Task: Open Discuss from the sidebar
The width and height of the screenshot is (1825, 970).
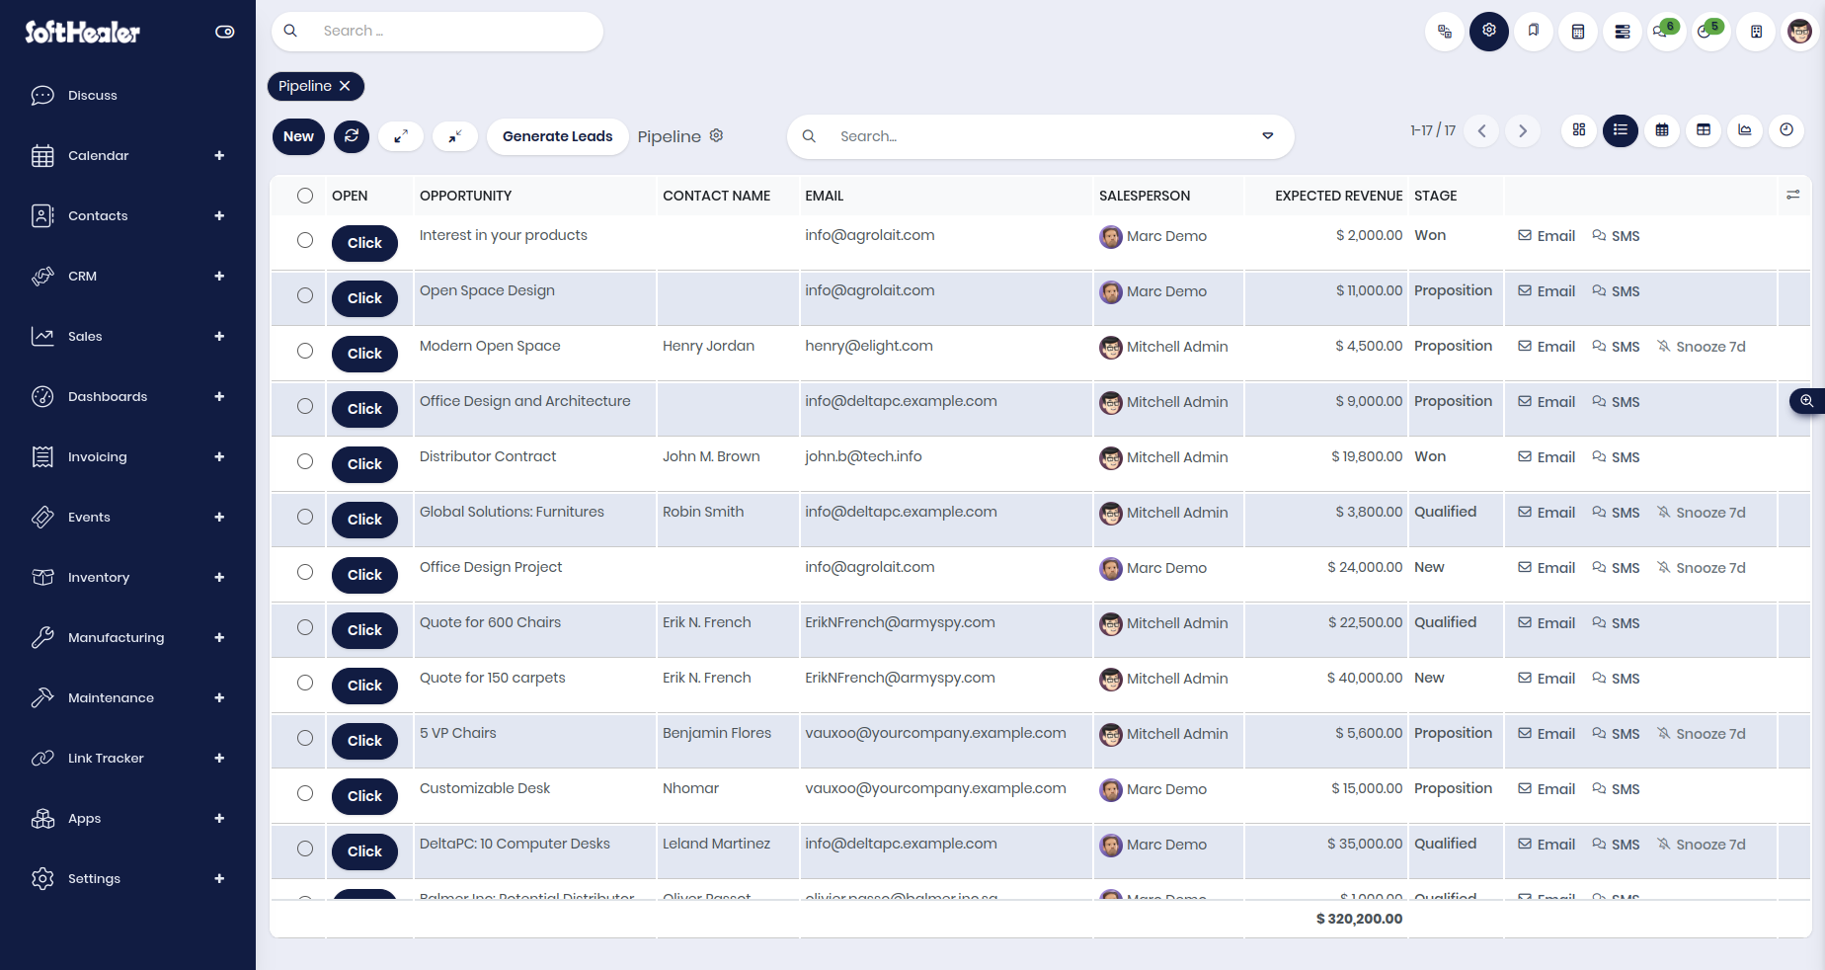Action: pyautogui.click(x=93, y=95)
